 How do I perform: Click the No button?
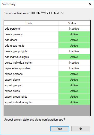coord(81,129)
